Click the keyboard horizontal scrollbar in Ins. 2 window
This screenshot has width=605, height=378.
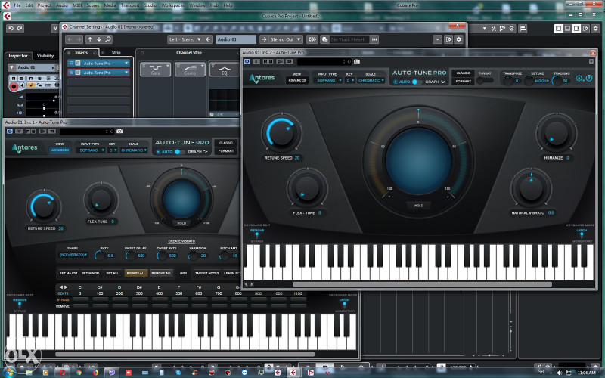pyautogui.click(x=422, y=285)
